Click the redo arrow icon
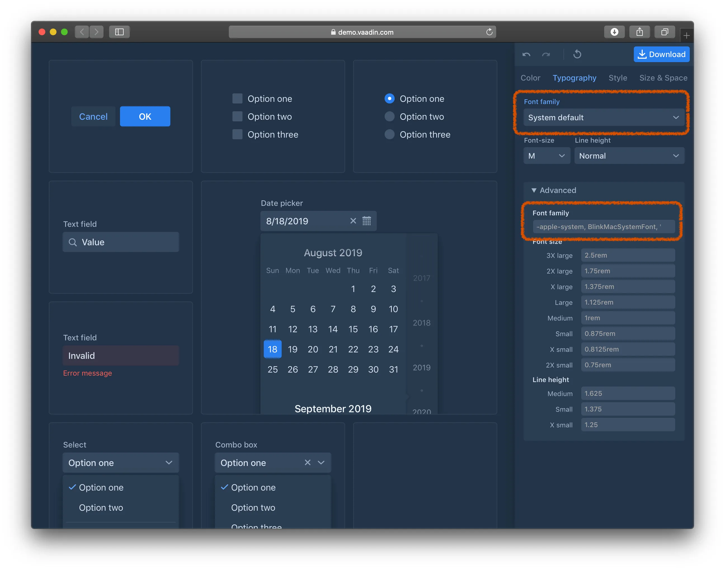Image resolution: width=725 pixels, height=570 pixels. [x=546, y=54]
